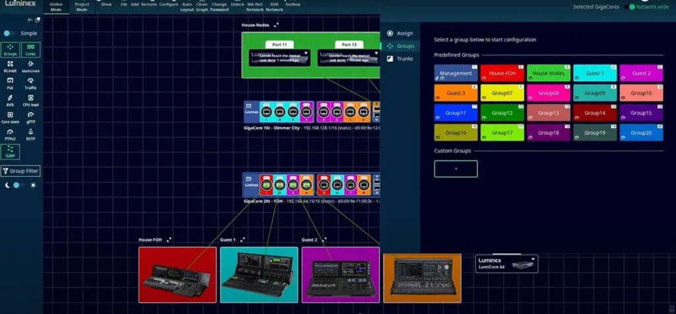Click the edit pencil on Management group
This screenshot has height=314, width=676.
[437, 78]
